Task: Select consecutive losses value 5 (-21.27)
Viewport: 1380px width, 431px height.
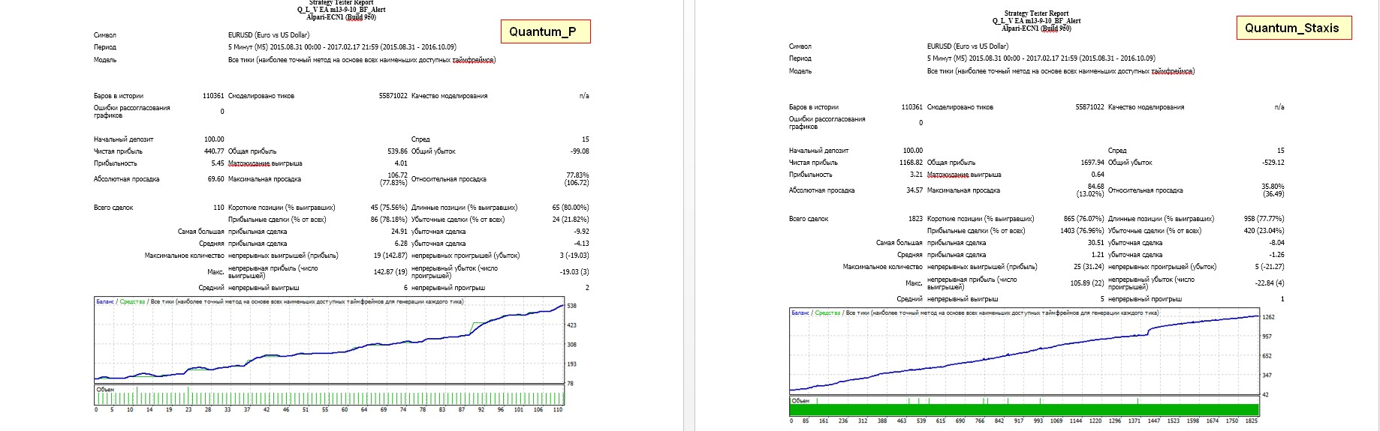Action: pos(1270,267)
